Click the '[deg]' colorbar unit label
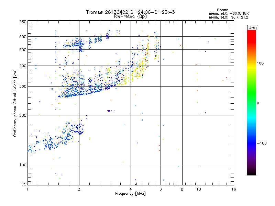The width and height of the screenshot is (275, 206). (x=252, y=27)
